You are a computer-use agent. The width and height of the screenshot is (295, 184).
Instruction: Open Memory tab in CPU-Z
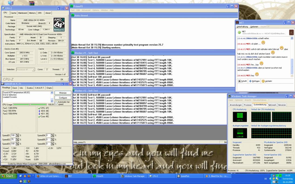tap(32, 13)
